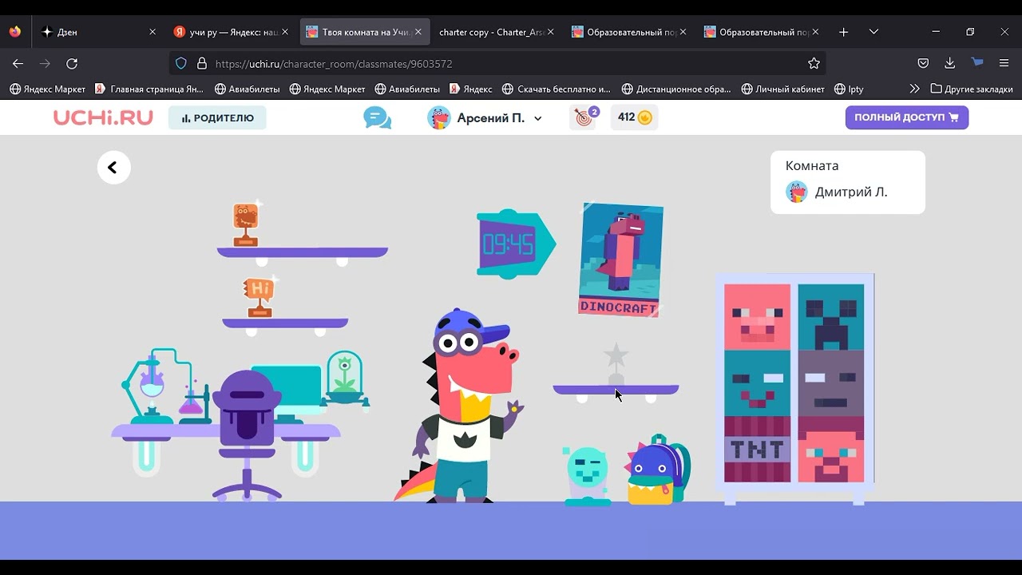Screen dimensions: 1022x575
Task: Open the Другие закладки folder
Action: 972,89
